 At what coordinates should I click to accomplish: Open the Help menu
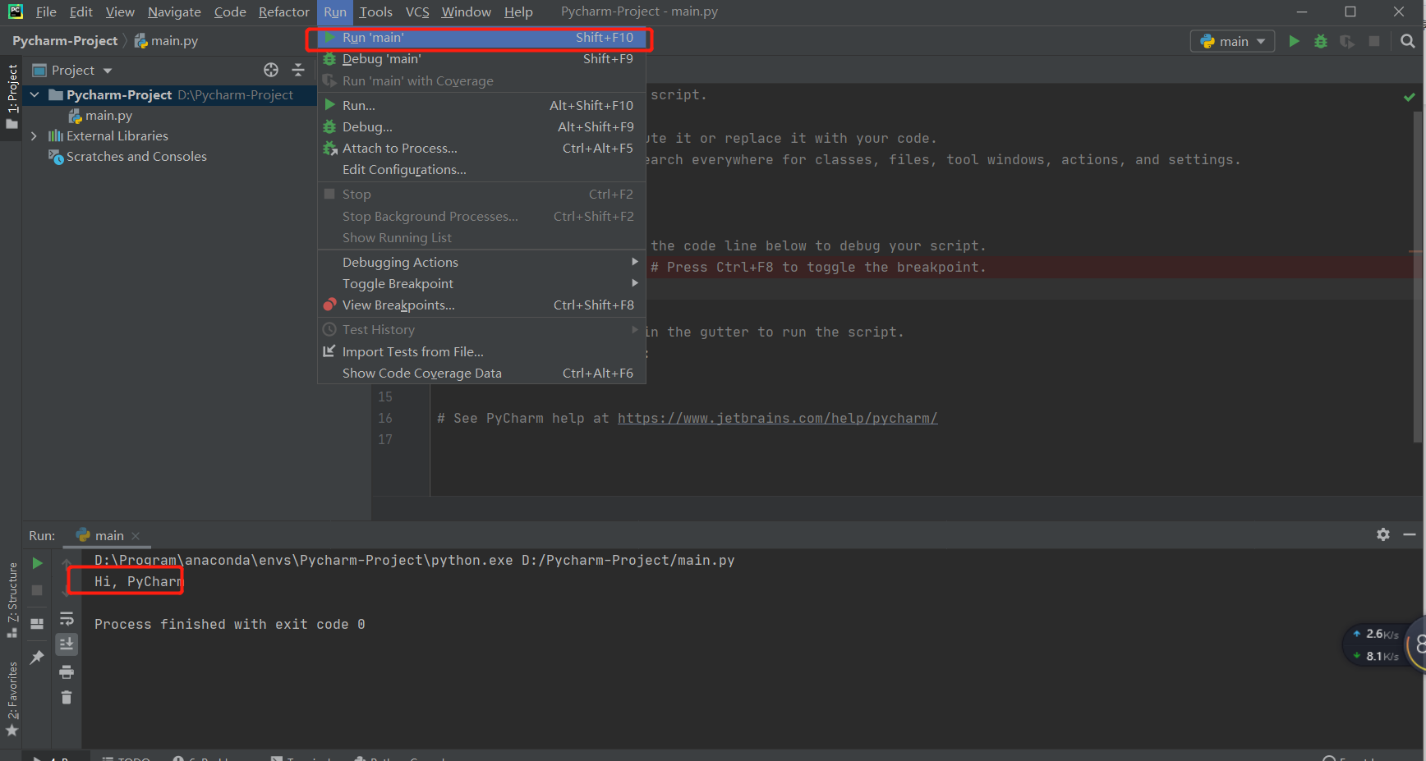click(x=518, y=11)
